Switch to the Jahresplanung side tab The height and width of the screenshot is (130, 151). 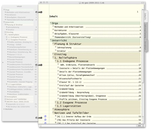tap(146, 31)
